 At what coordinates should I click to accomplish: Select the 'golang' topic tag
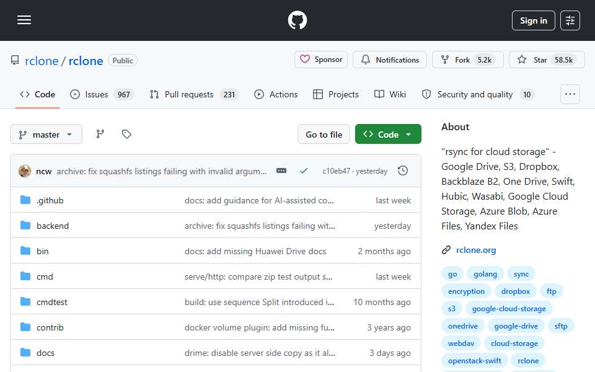[485, 274]
